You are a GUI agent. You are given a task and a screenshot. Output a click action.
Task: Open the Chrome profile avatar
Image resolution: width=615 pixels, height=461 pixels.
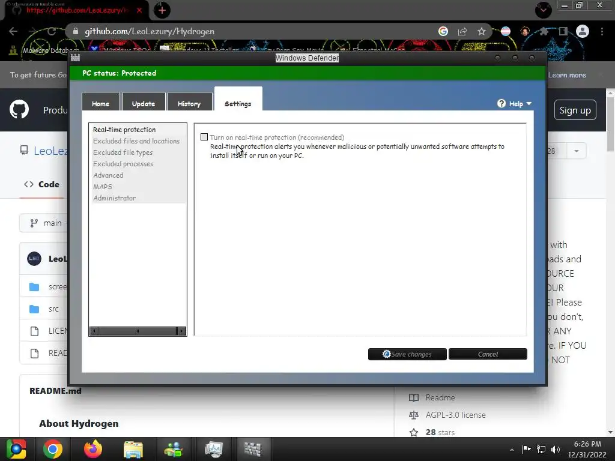583,31
